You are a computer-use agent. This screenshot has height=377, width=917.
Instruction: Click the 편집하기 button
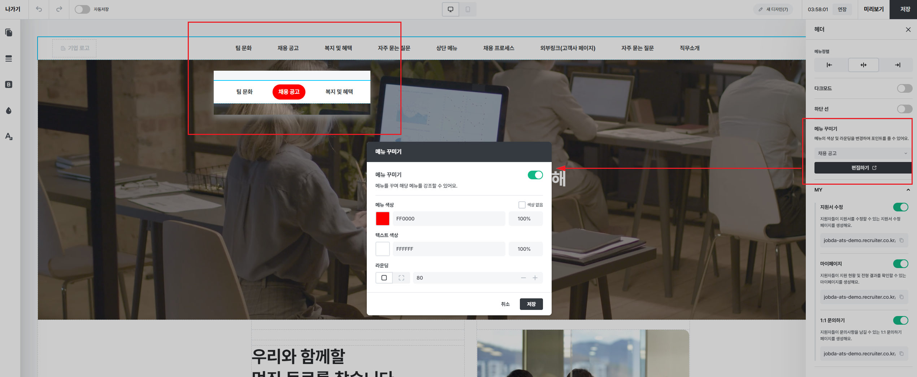pos(863,168)
